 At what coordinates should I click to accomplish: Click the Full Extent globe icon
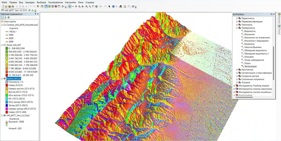(97, 6)
